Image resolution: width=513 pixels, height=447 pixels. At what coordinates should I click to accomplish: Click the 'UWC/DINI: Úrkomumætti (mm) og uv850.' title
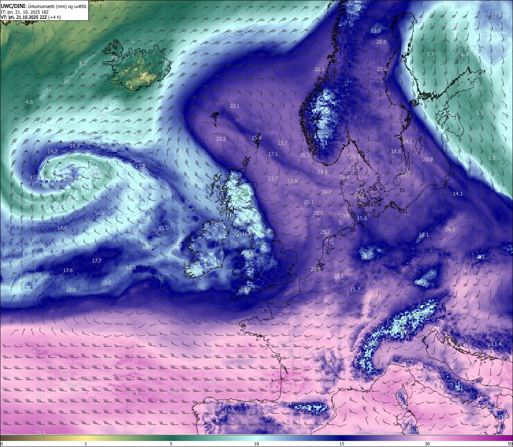[44, 6]
